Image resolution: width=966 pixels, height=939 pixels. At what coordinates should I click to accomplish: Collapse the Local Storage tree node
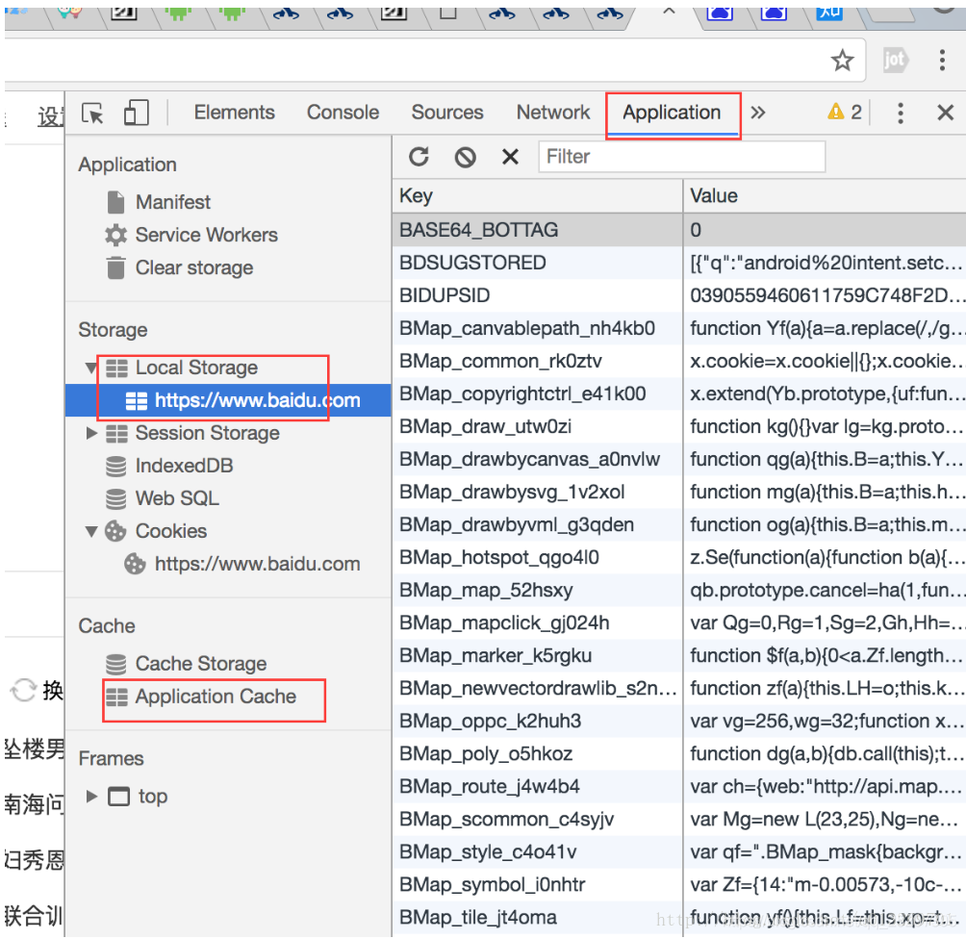tap(90, 368)
